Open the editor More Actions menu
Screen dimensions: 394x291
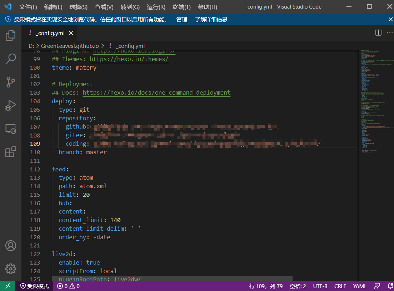coord(390,33)
